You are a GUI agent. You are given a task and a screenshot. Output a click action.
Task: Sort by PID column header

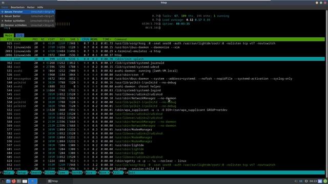click(9, 39)
